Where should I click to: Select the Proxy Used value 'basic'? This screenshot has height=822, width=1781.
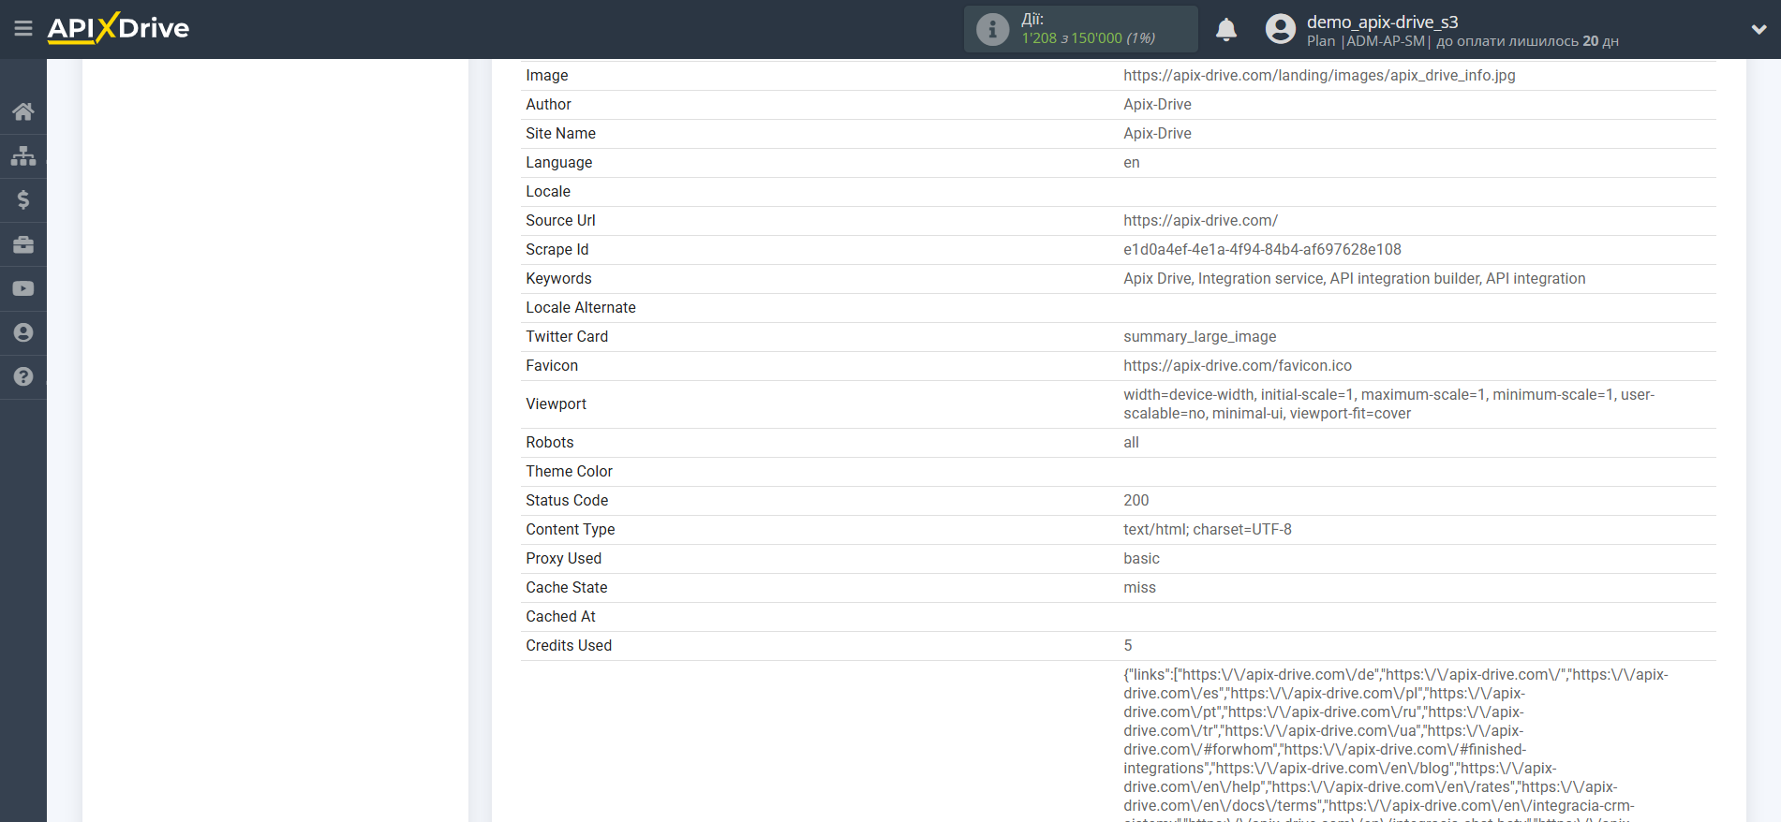tap(1141, 559)
